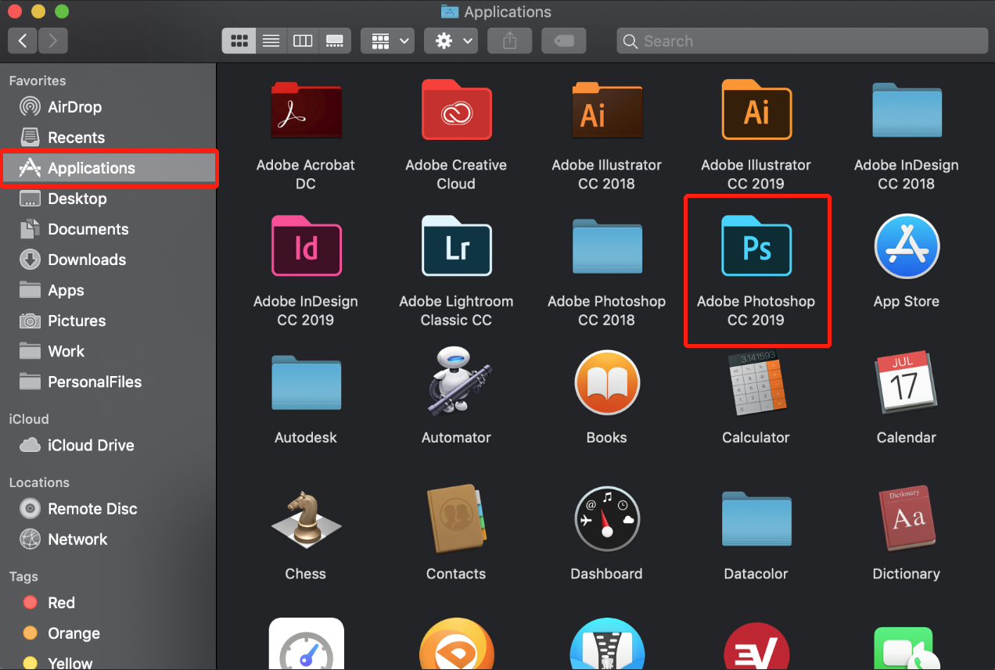Open Desktop in the sidebar

tap(108, 199)
